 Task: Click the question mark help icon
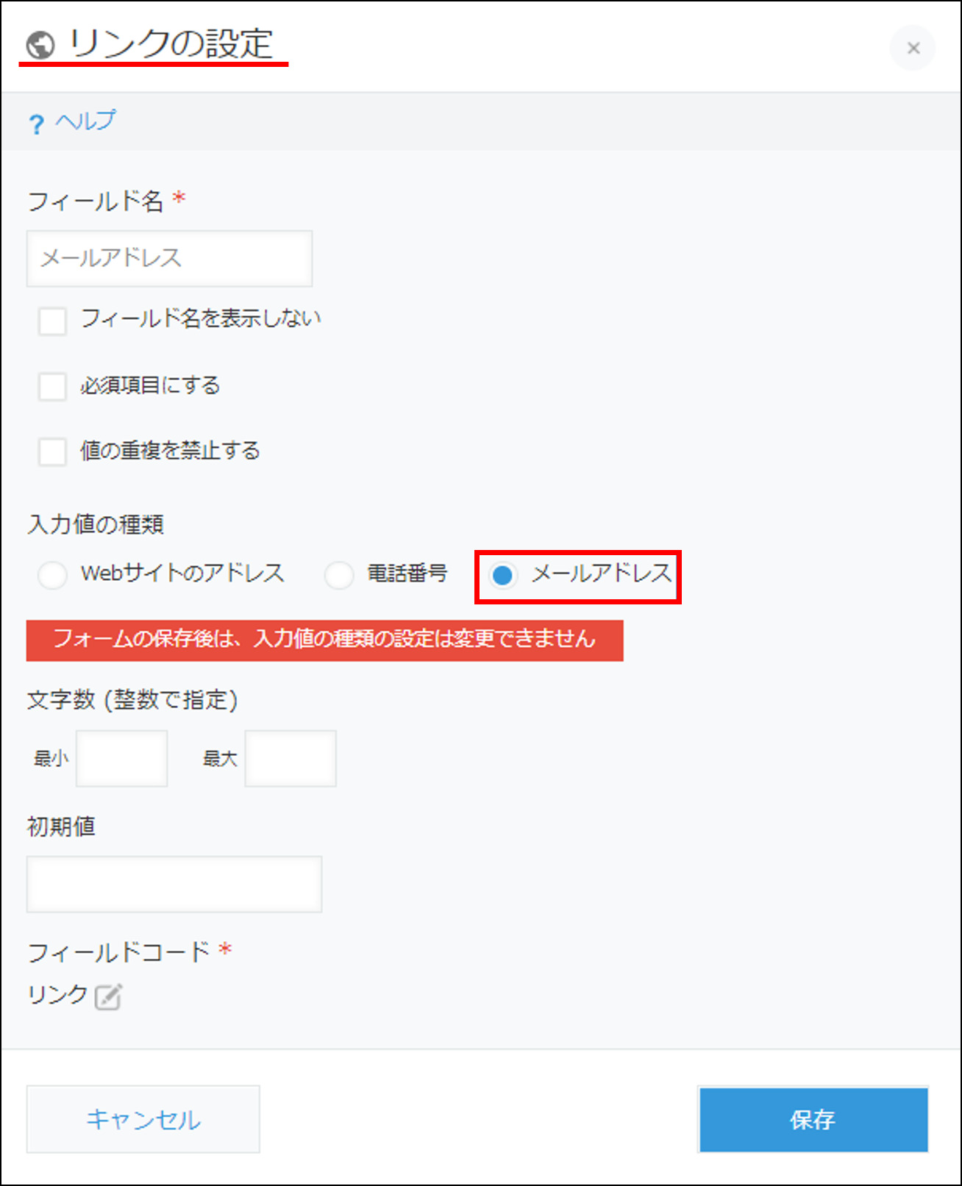[x=37, y=124]
